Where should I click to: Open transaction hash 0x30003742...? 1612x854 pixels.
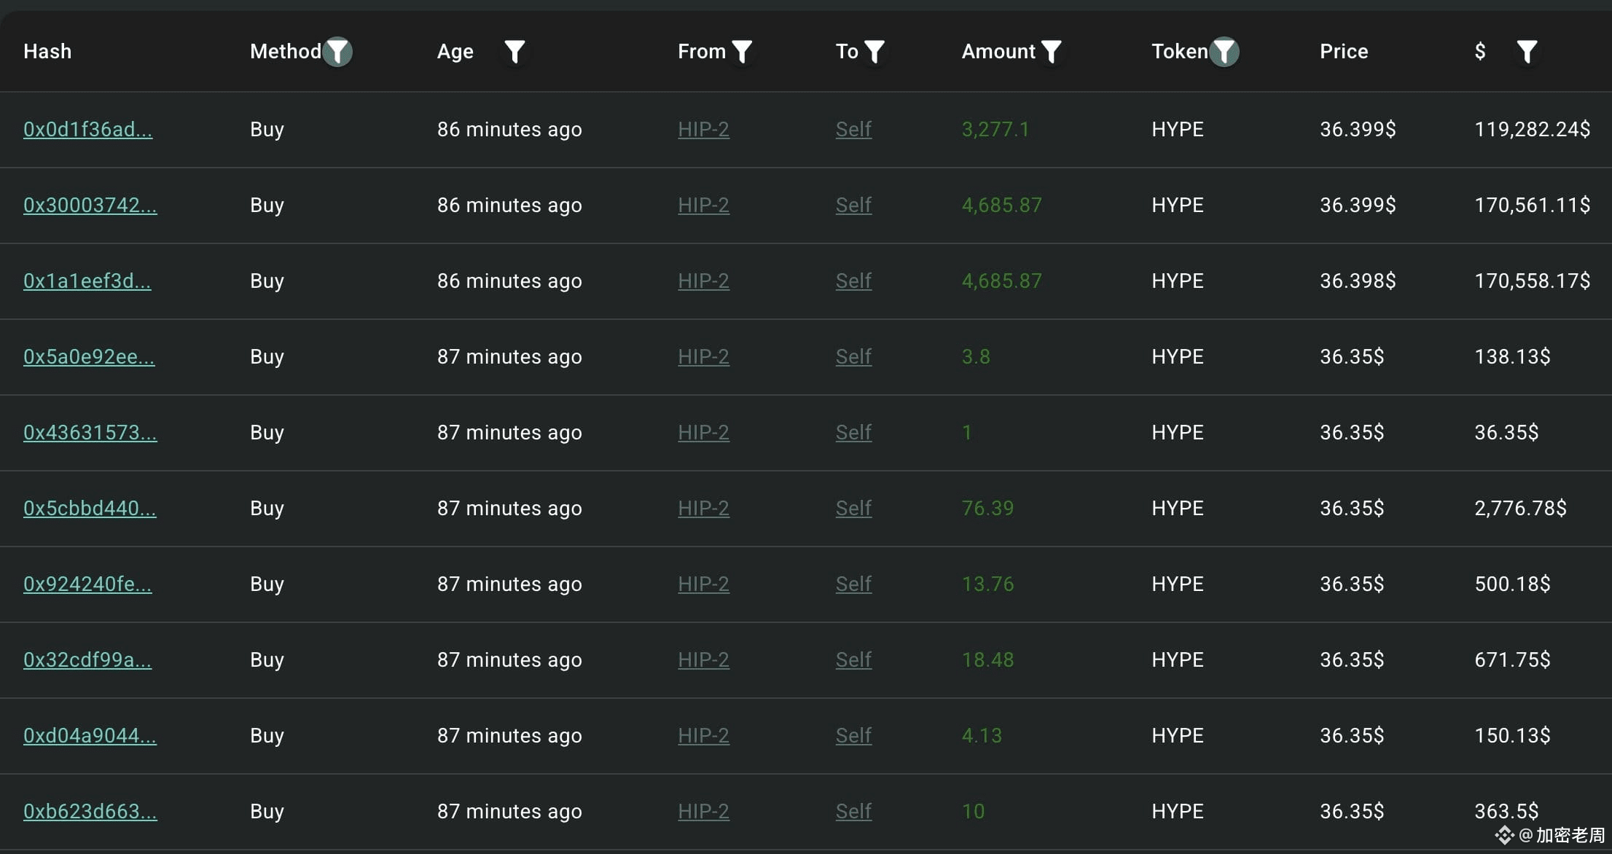(x=90, y=205)
